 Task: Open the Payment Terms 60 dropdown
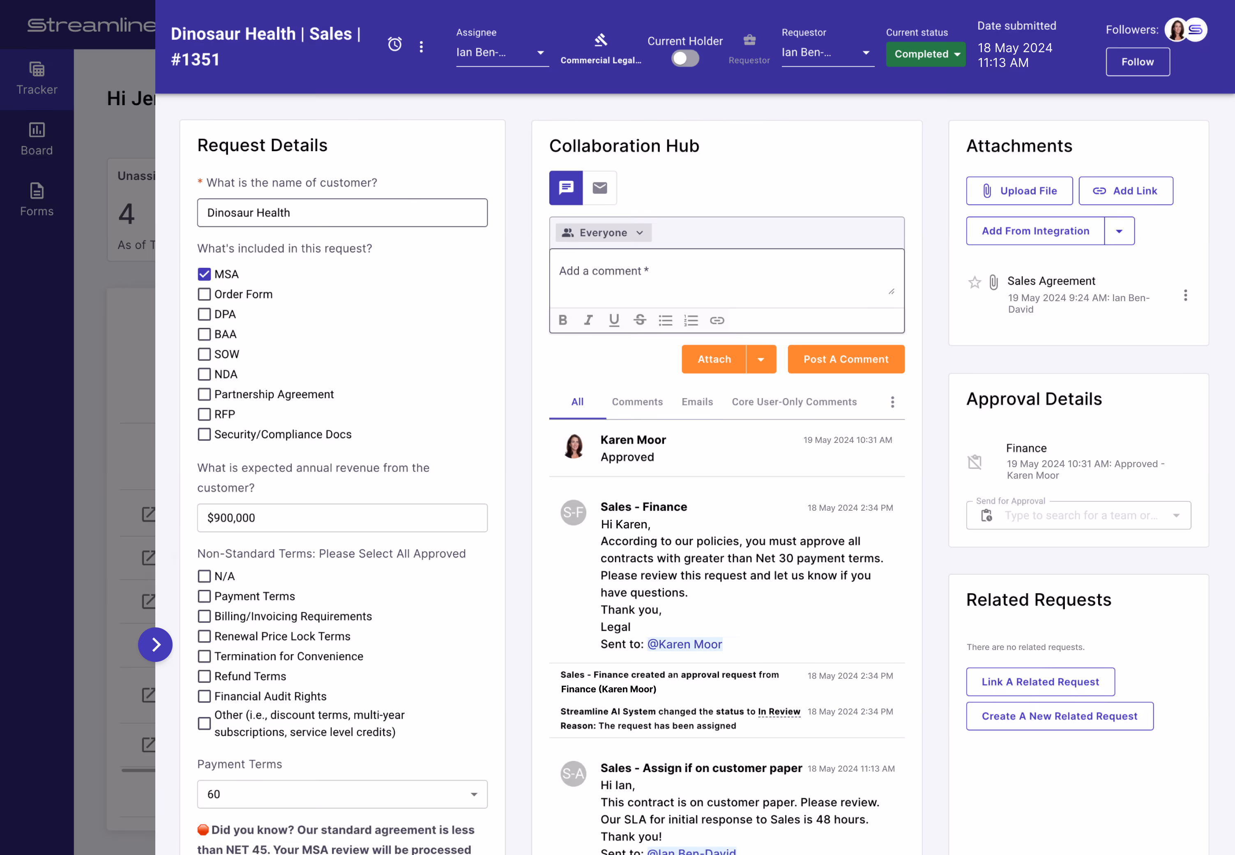click(342, 795)
